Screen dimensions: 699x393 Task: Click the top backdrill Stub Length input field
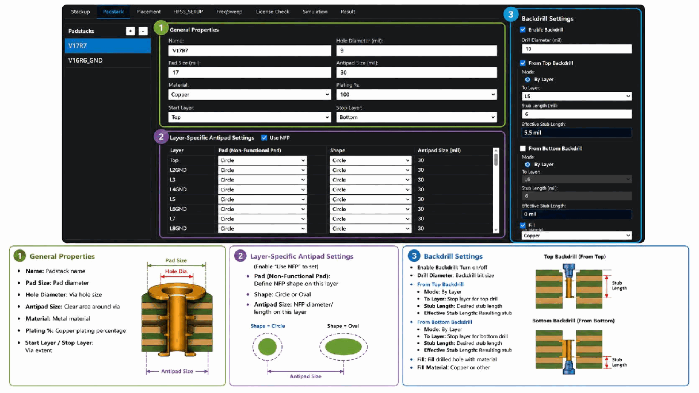click(576, 114)
